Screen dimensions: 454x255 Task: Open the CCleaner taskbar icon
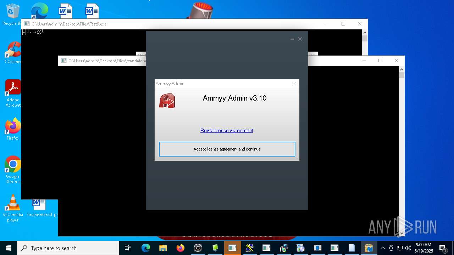[198, 248]
